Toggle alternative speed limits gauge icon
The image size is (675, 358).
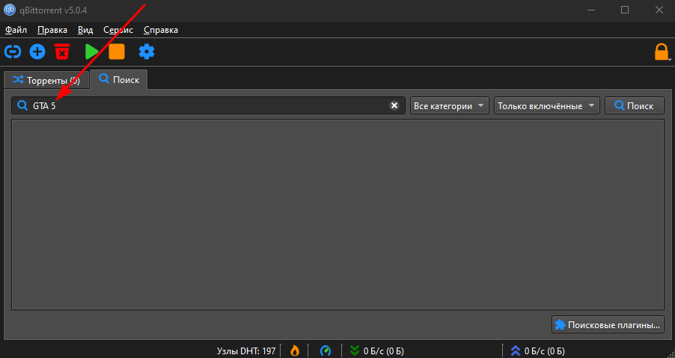[x=326, y=351]
